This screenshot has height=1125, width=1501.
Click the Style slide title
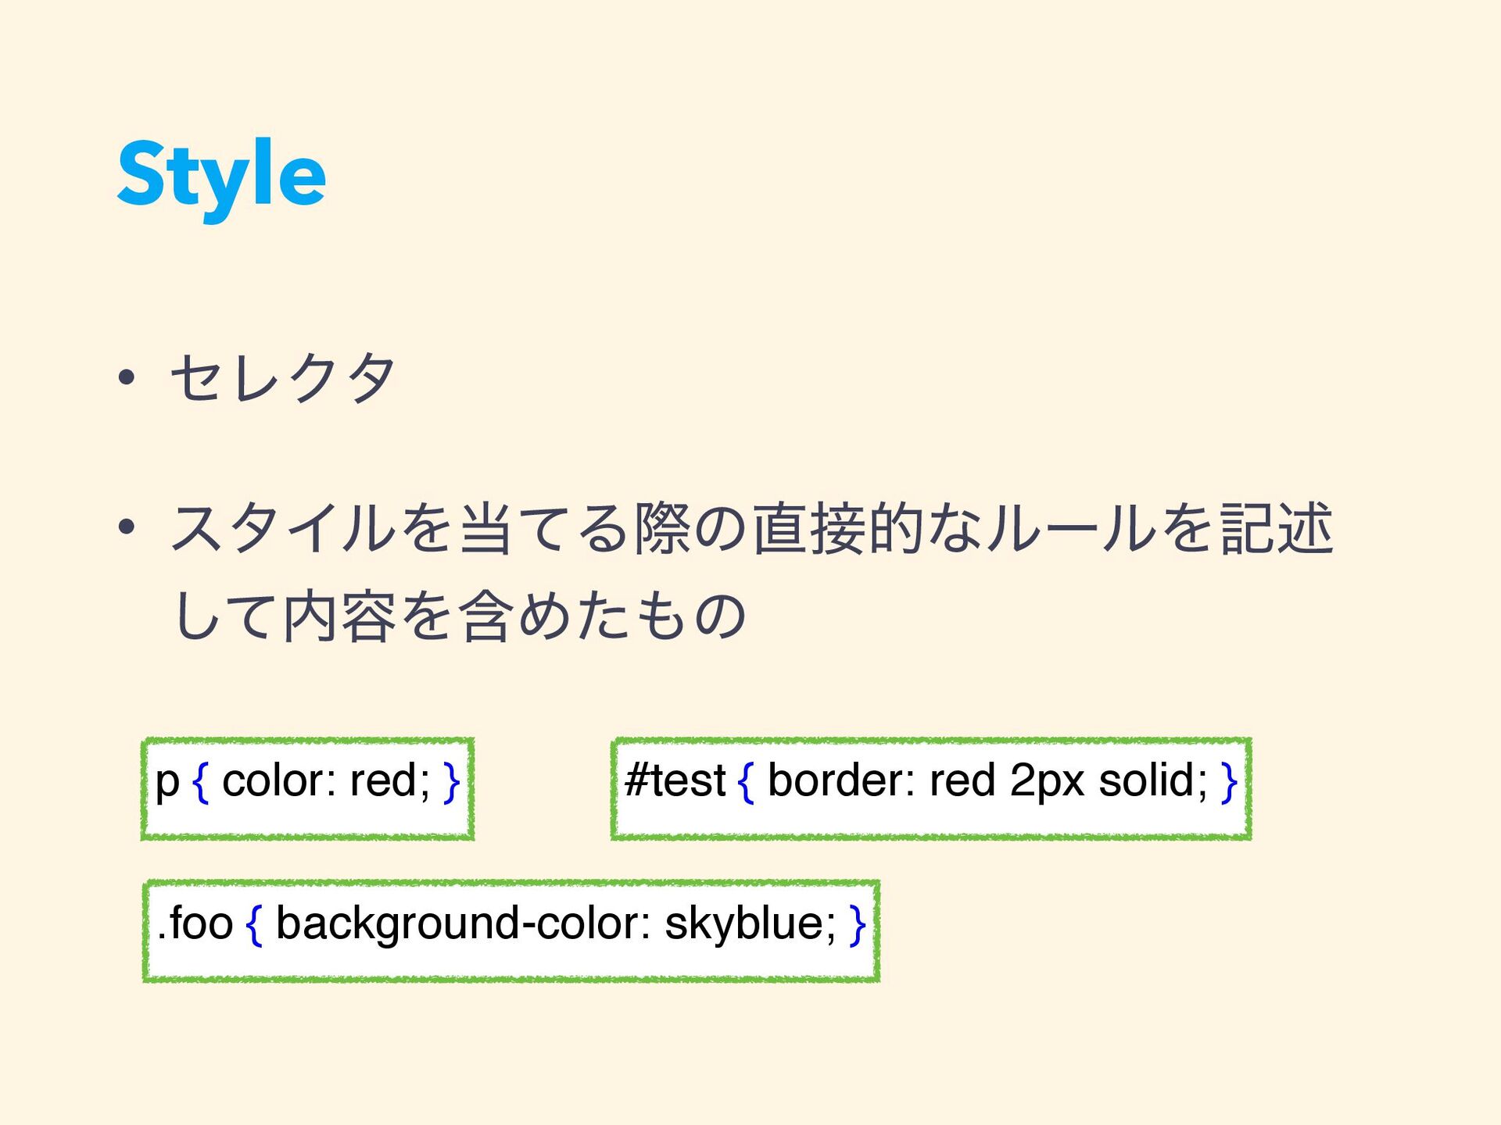pos(221,176)
